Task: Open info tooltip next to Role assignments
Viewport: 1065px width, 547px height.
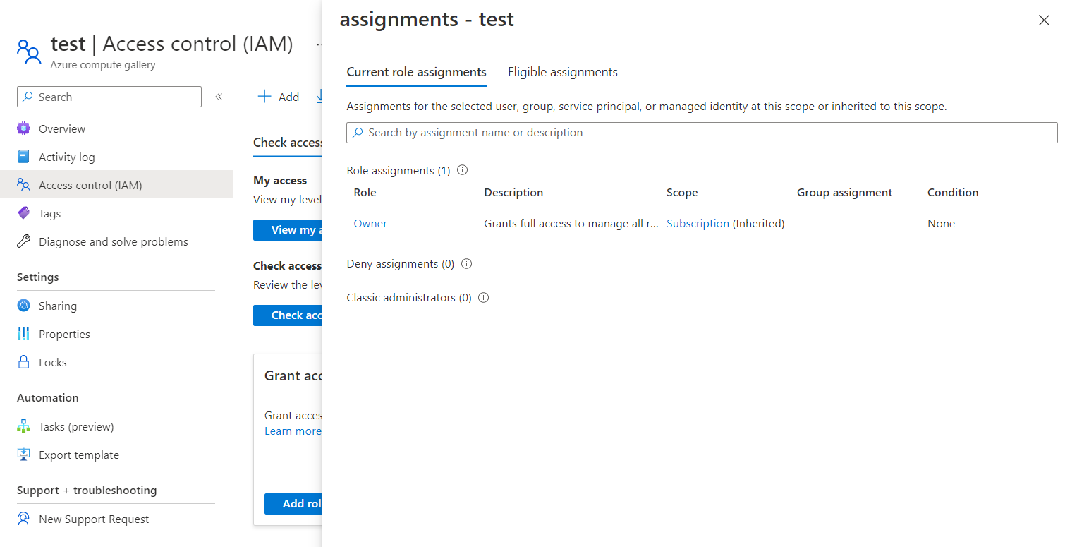Action: point(462,169)
